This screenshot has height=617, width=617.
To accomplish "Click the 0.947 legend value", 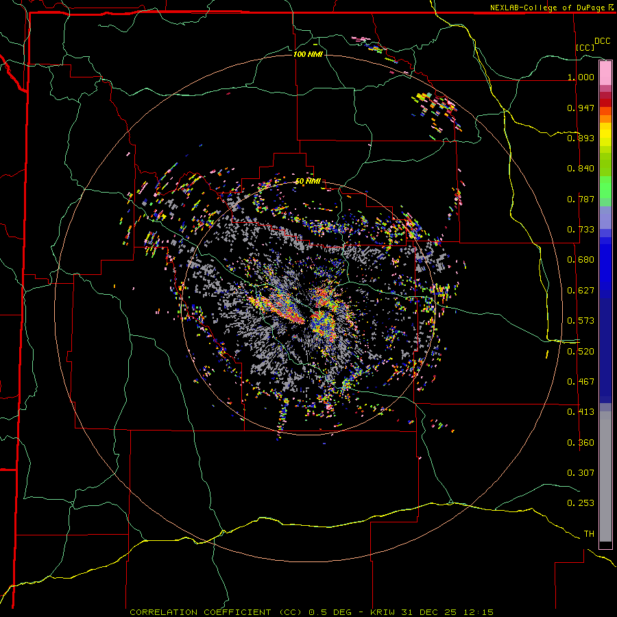I will (x=581, y=108).
